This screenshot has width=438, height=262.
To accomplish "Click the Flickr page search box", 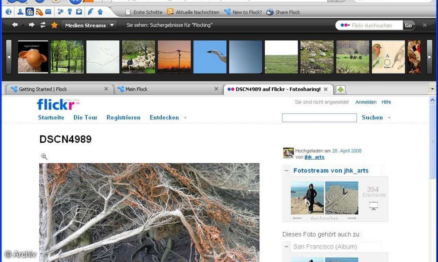I will (x=319, y=118).
